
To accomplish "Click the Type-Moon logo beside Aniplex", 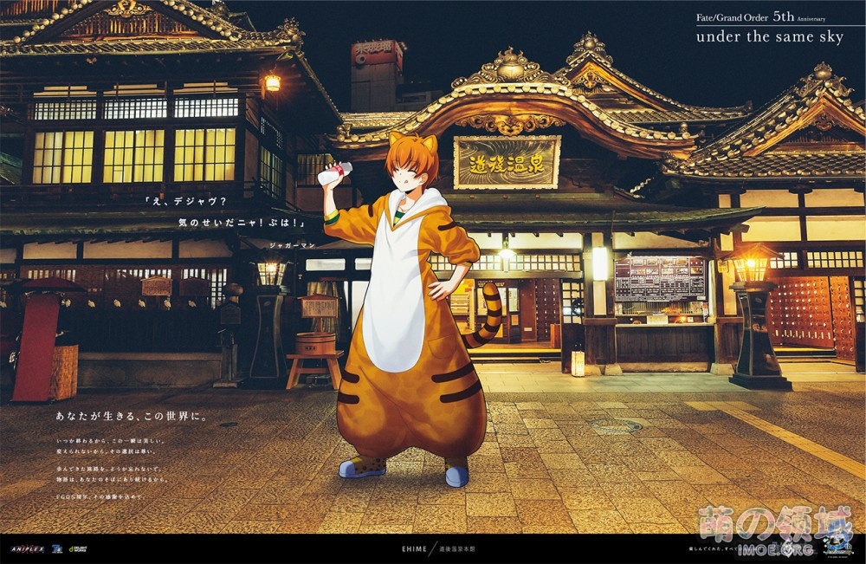I will [56, 548].
